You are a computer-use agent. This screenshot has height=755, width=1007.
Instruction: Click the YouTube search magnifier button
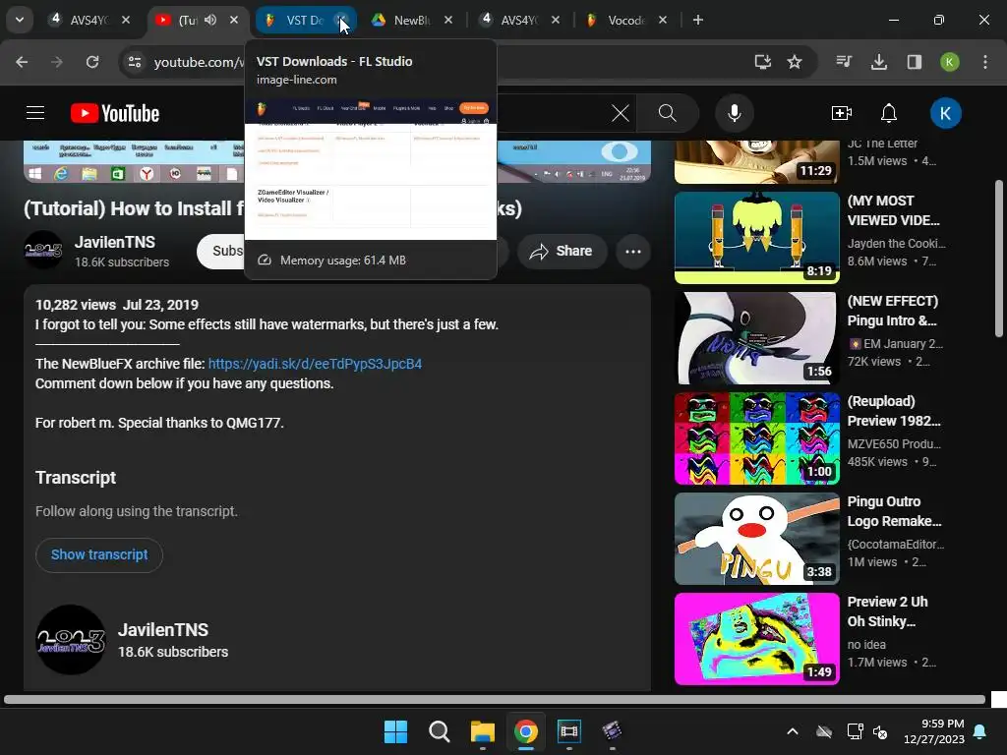pos(668,113)
